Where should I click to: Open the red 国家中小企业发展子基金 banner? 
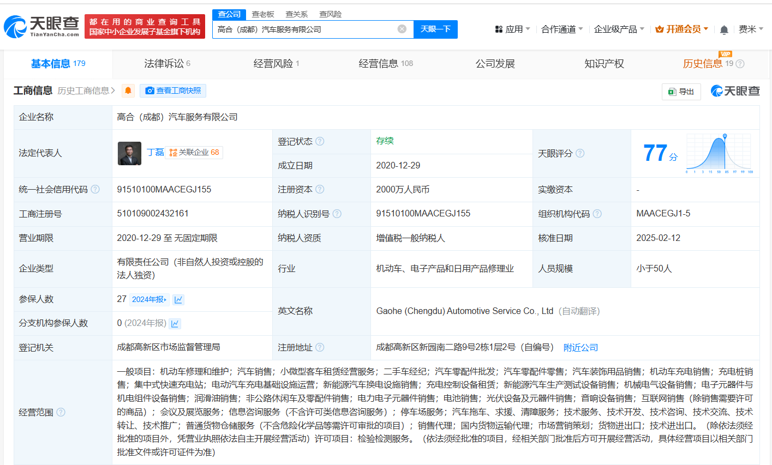145,27
